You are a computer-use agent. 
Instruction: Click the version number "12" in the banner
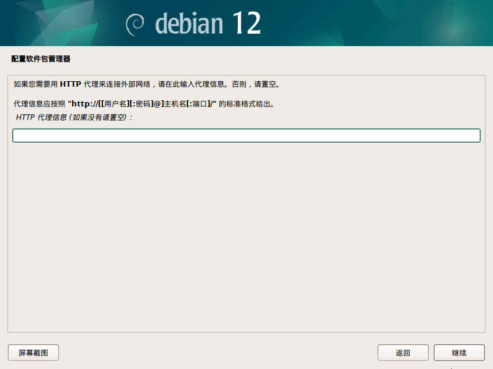point(246,24)
